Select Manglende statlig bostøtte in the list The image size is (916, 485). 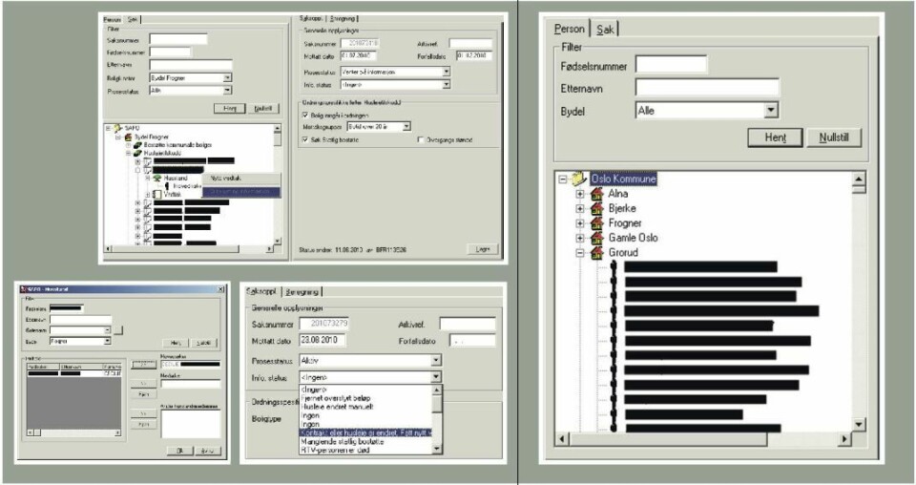point(342,442)
